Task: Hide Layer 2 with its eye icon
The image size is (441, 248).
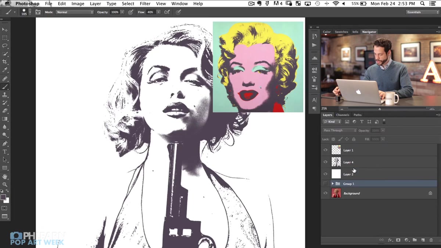Action: tap(325, 174)
